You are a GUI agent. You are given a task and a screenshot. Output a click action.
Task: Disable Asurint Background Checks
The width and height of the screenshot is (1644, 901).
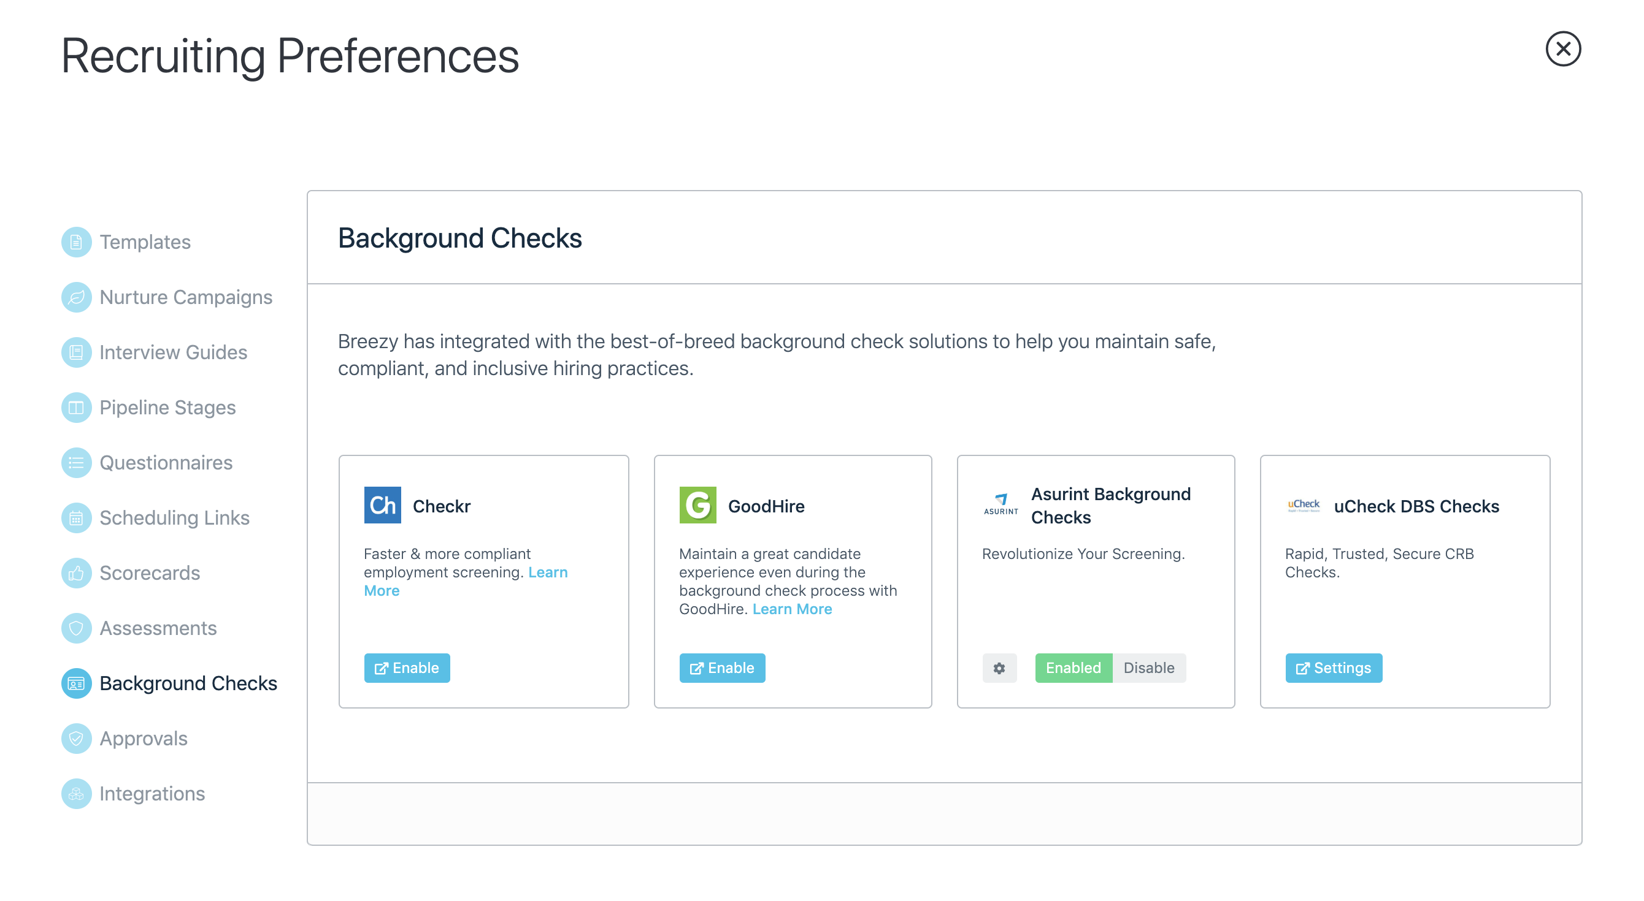[1149, 667]
